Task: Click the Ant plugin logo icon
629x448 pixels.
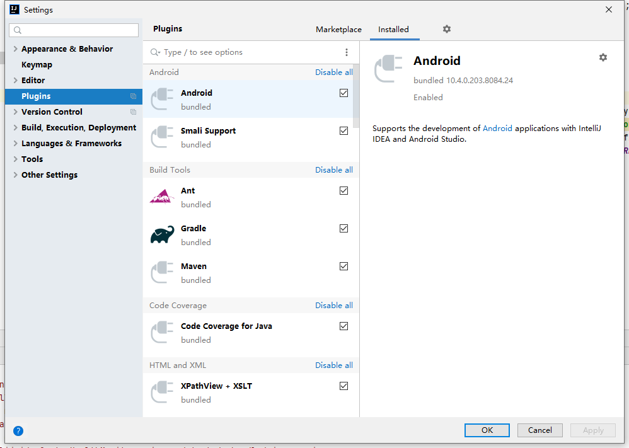Action: (x=162, y=197)
